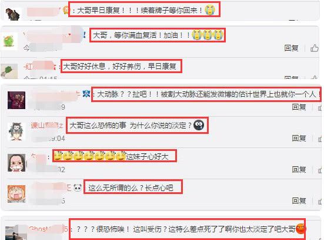Reply to the 这妹子心好大 comment
Viewport: 324px width, 240px height.
pos(299,170)
